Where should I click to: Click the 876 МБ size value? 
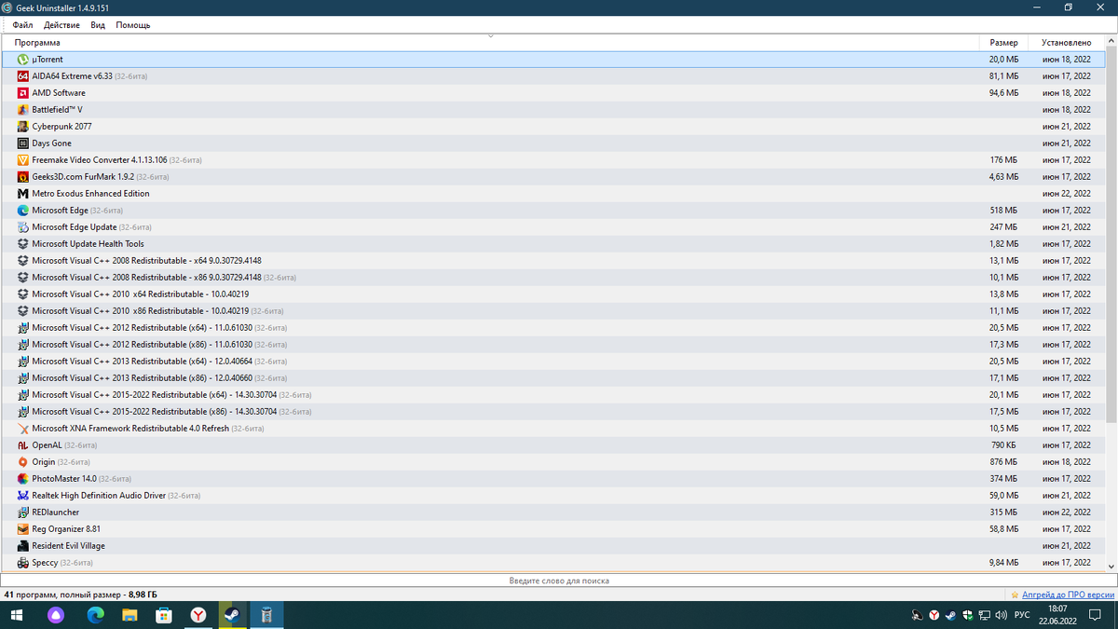(x=1003, y=462)
